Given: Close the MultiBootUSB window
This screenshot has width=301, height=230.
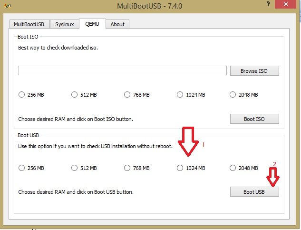Looking at the screenshot, I should (x=286, y=4).
